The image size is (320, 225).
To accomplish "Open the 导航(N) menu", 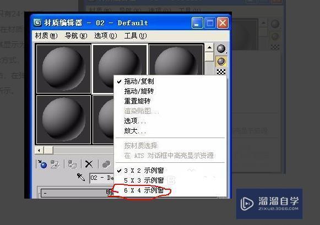I will [76, 36].
